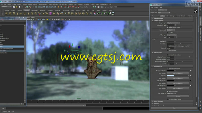Open the Use texture for dropdown
202x113 pixels.
(x=171, y=93)
